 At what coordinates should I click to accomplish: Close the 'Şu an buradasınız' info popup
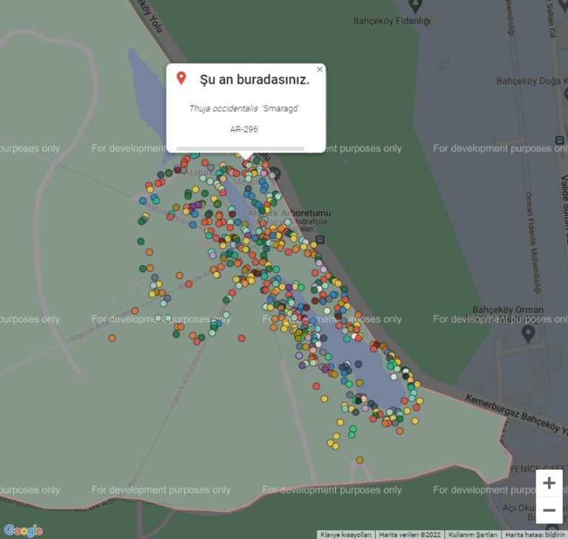[319, 70]
